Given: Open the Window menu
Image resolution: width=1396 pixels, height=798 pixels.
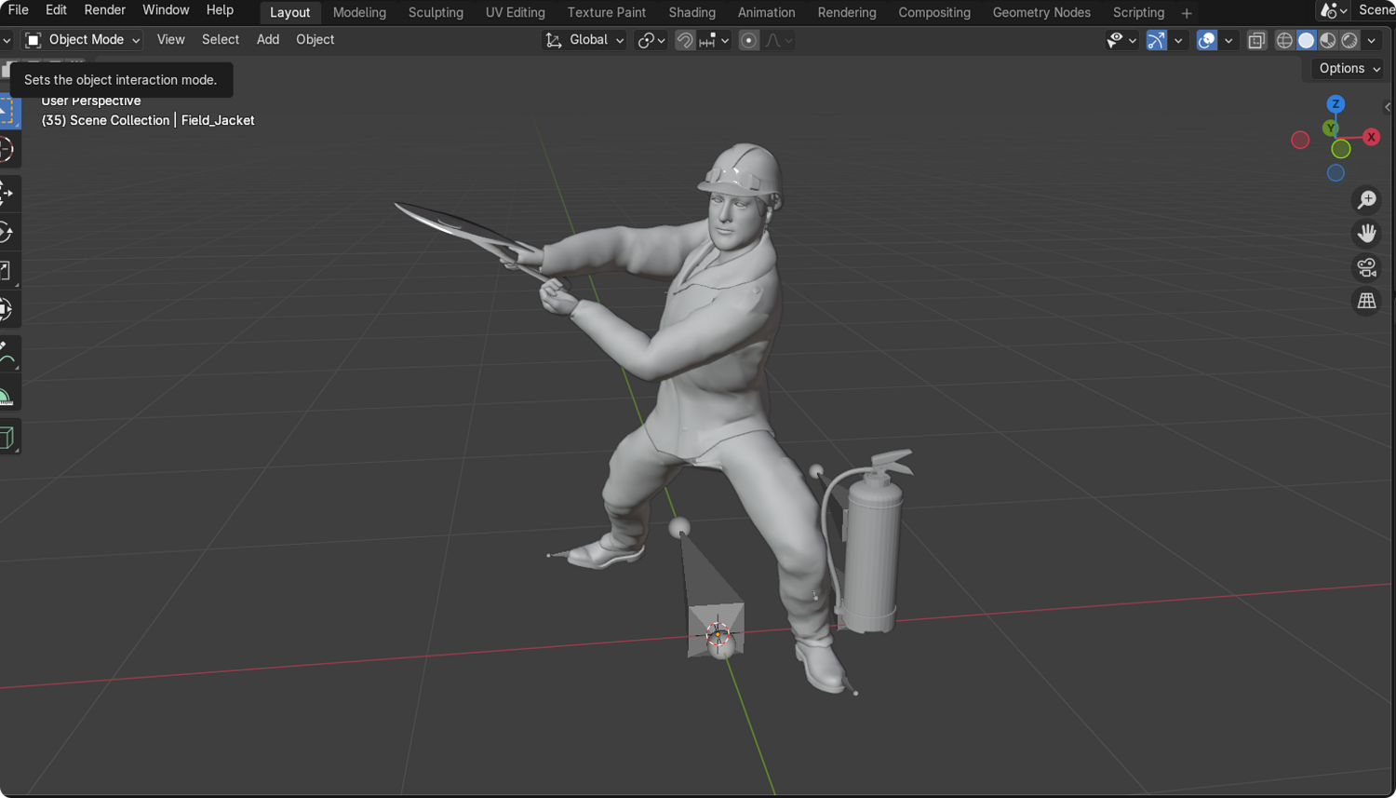Looking at the screenshot, I should click(166, 10).
